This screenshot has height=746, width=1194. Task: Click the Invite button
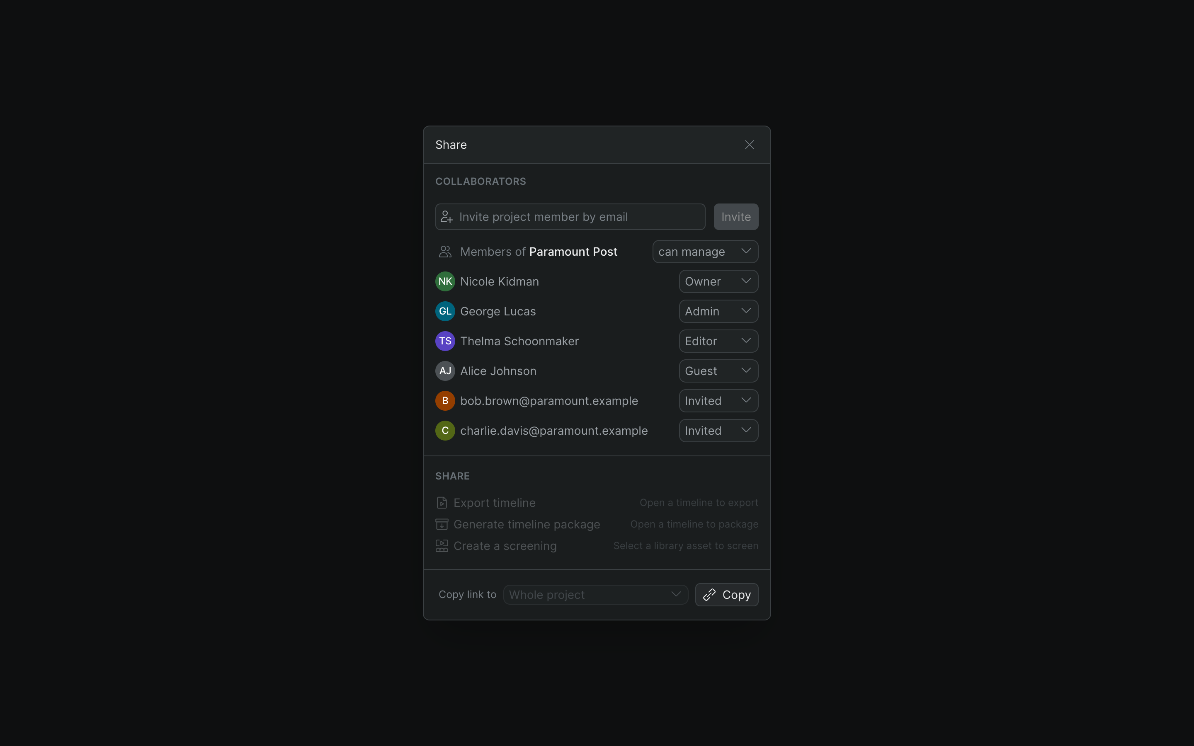[735, 217]
